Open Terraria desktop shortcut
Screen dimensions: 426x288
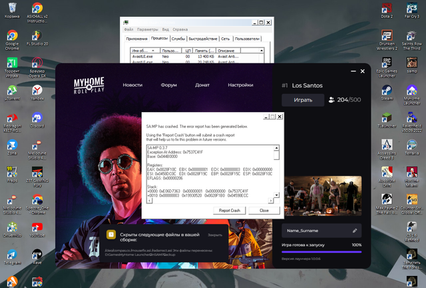pos(412,147)
